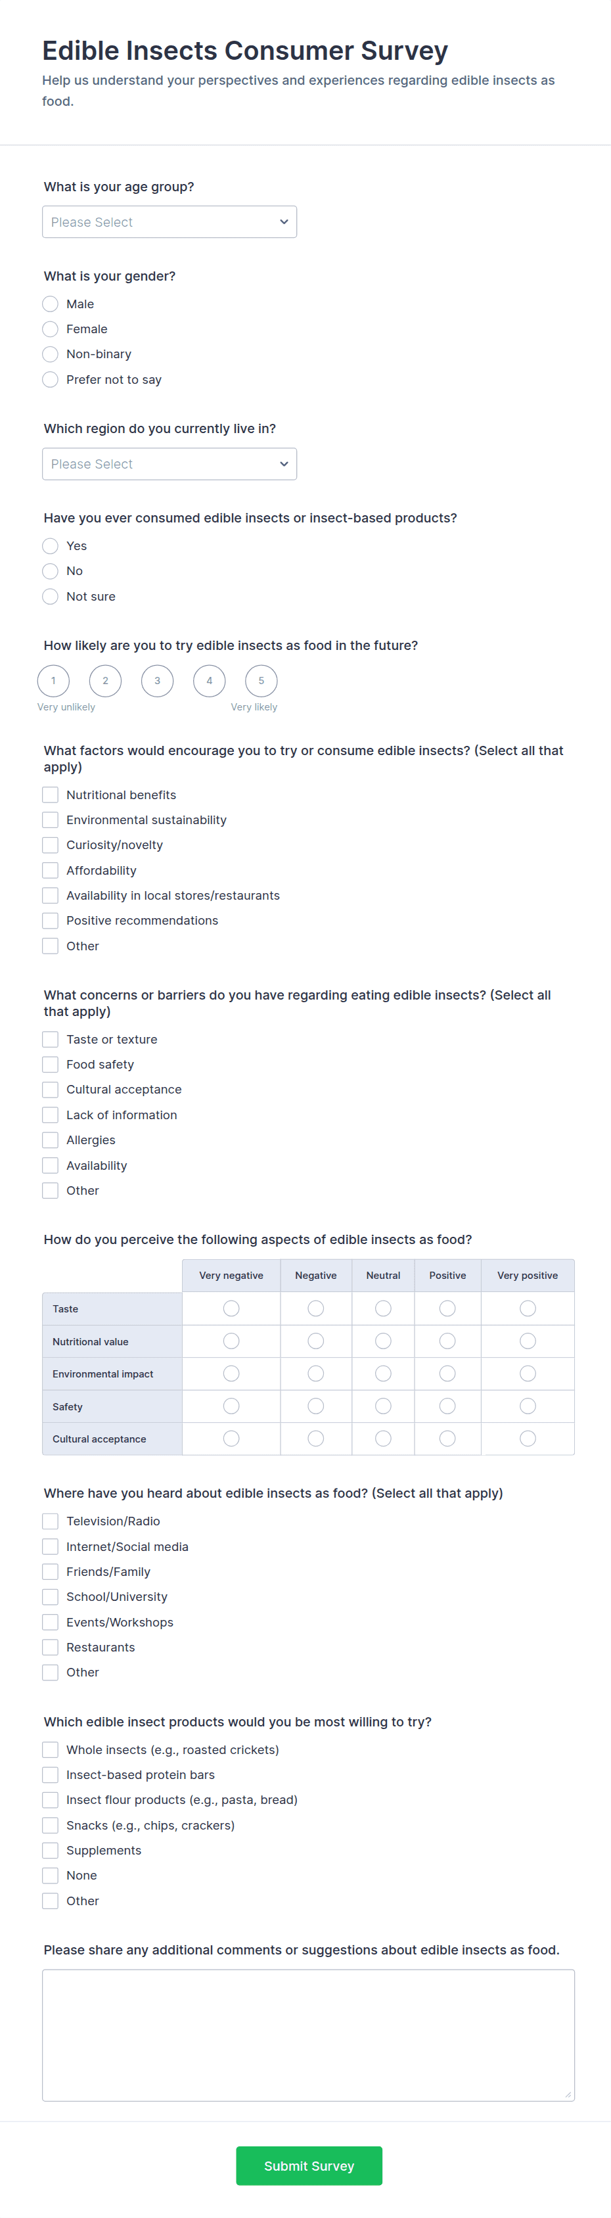Choose rating 1 Very unlikely
Viewport: 611px width, 2218px height.
53,681
